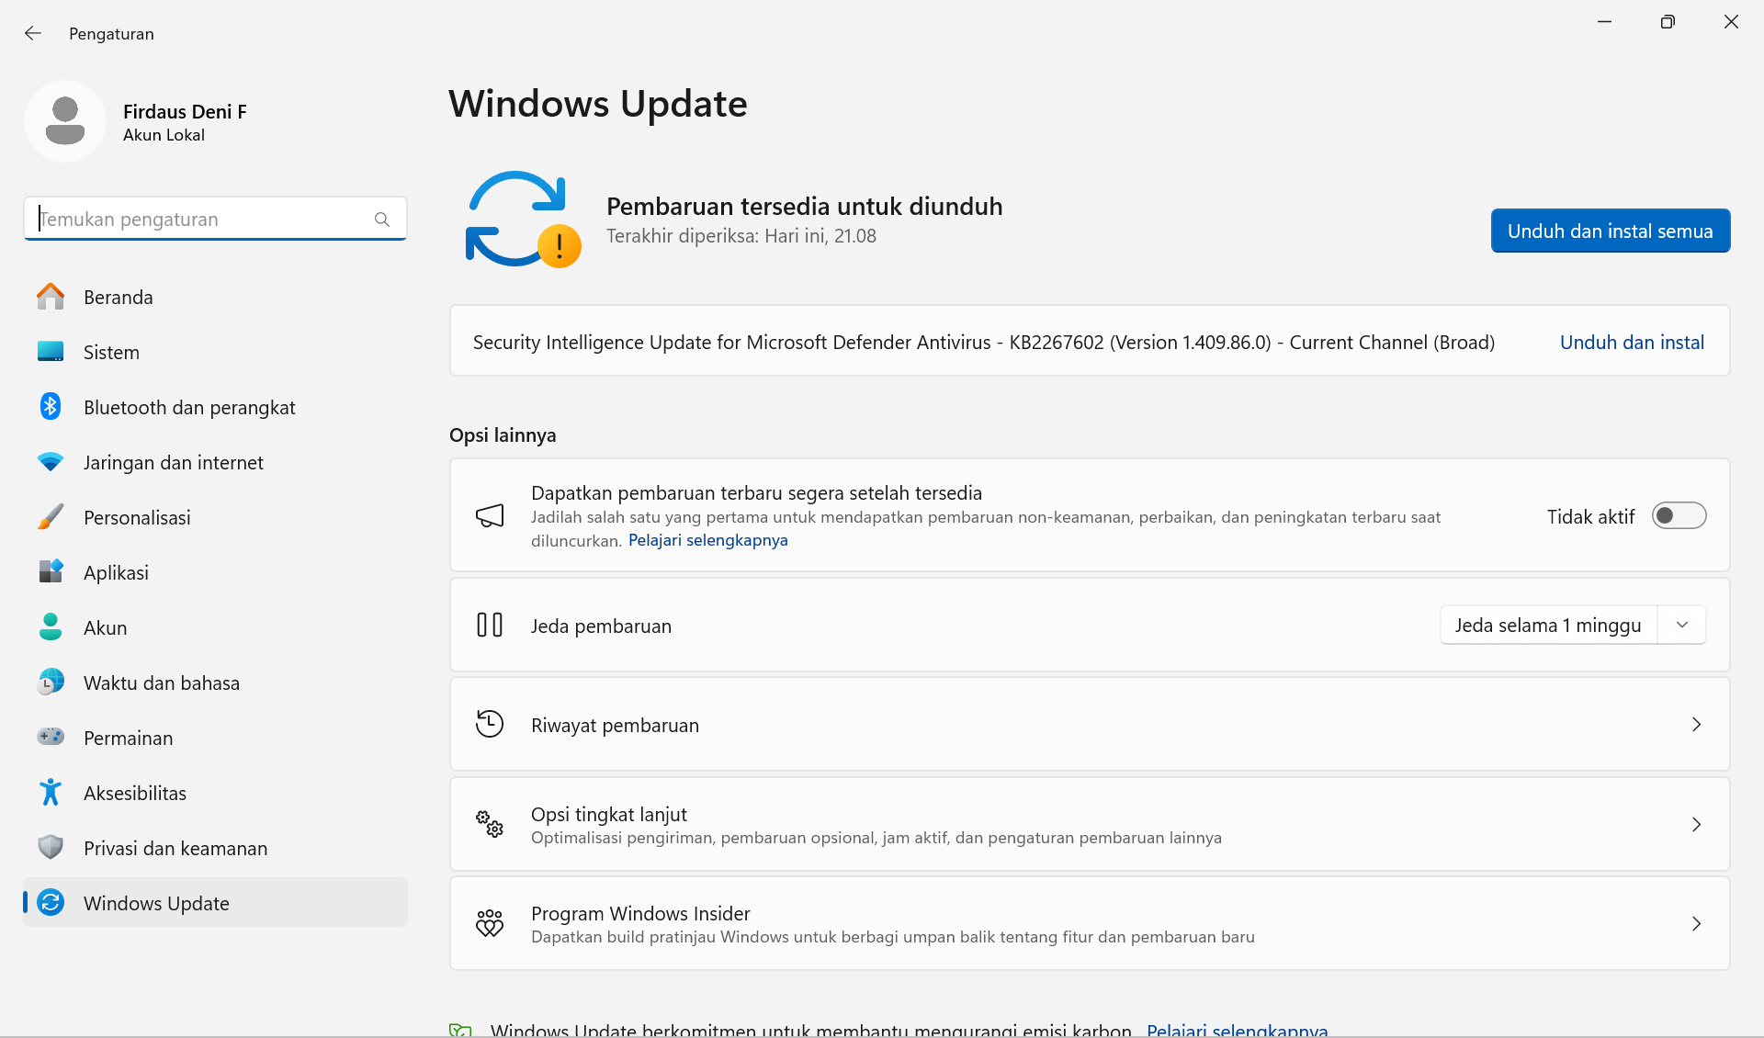Click the Bluetooth icon in sidebar
Image resolution: width=1764 pixels, height=1038 pixels.
[x=51, y=406]
